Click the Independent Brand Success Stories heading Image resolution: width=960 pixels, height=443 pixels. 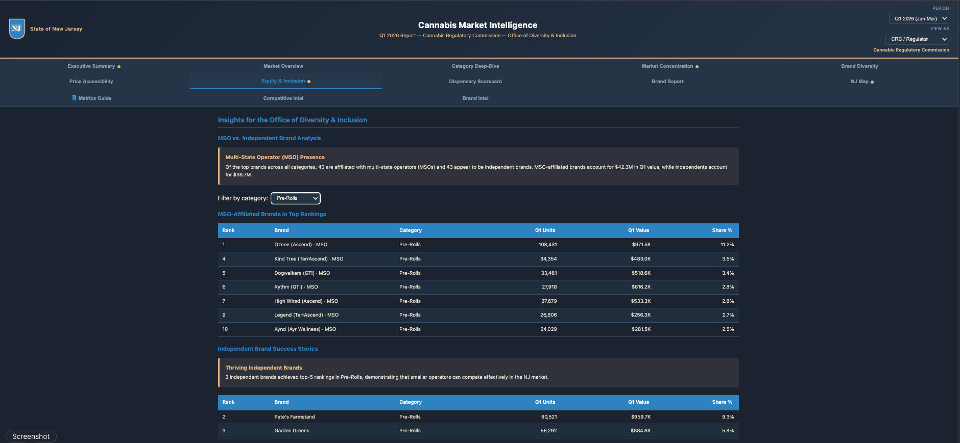[x=268, y=349]
